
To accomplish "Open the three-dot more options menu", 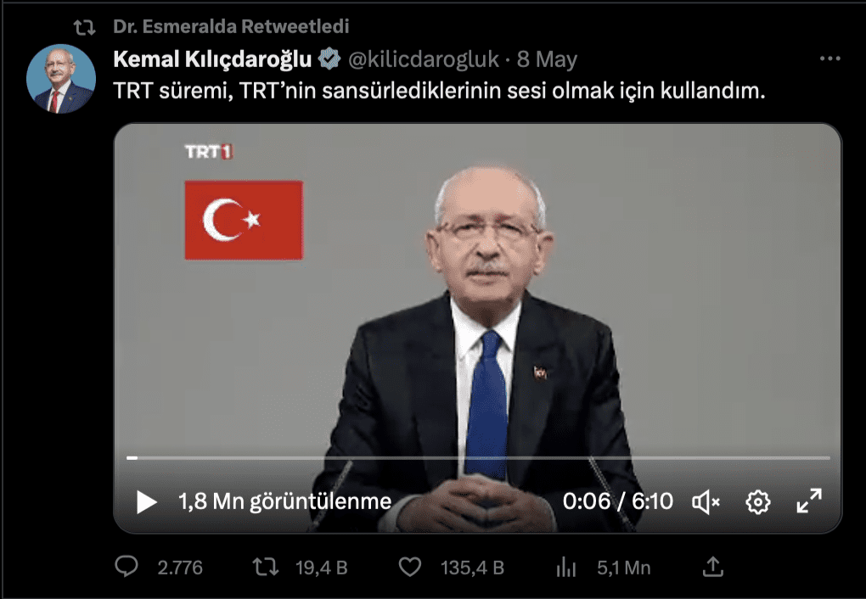I will point(830,59).
